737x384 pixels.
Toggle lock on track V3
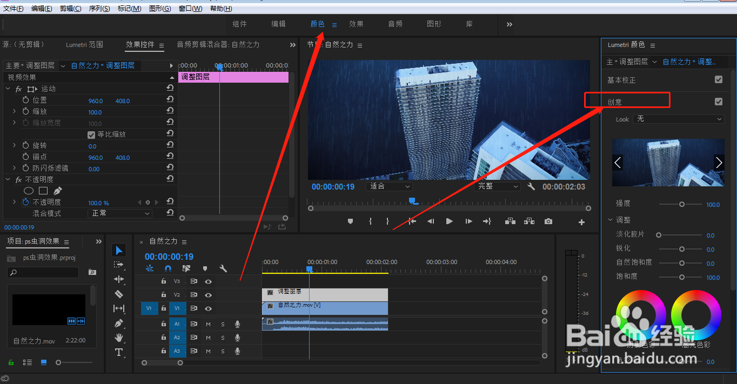[164, 281]
